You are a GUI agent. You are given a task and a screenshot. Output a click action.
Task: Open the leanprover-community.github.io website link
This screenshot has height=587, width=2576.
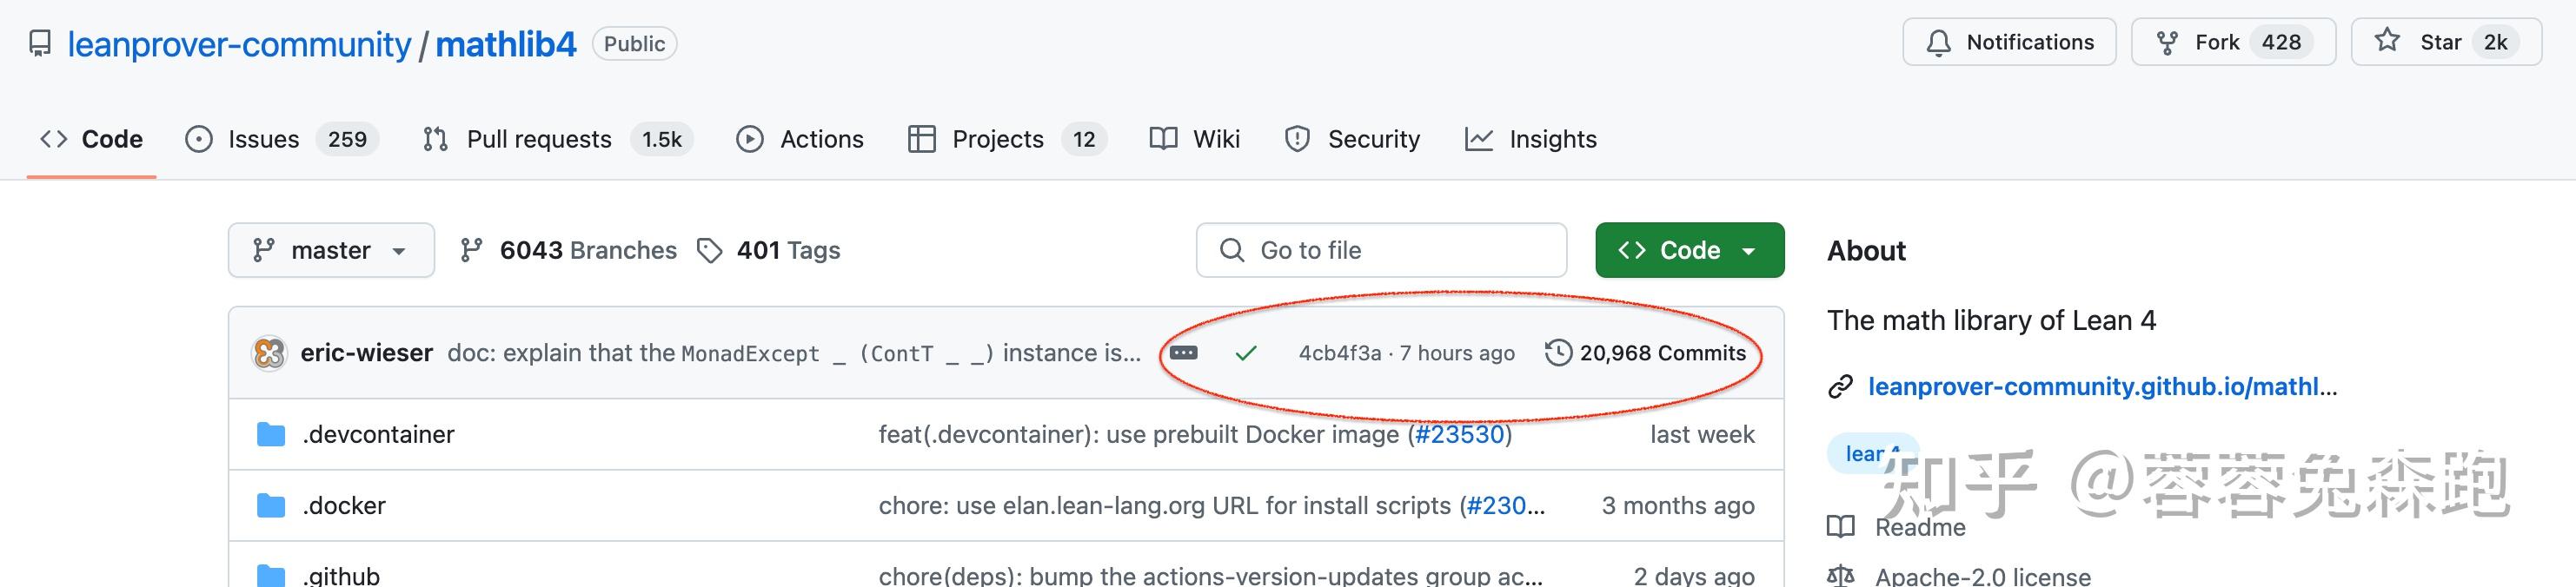pos(2101,386)
